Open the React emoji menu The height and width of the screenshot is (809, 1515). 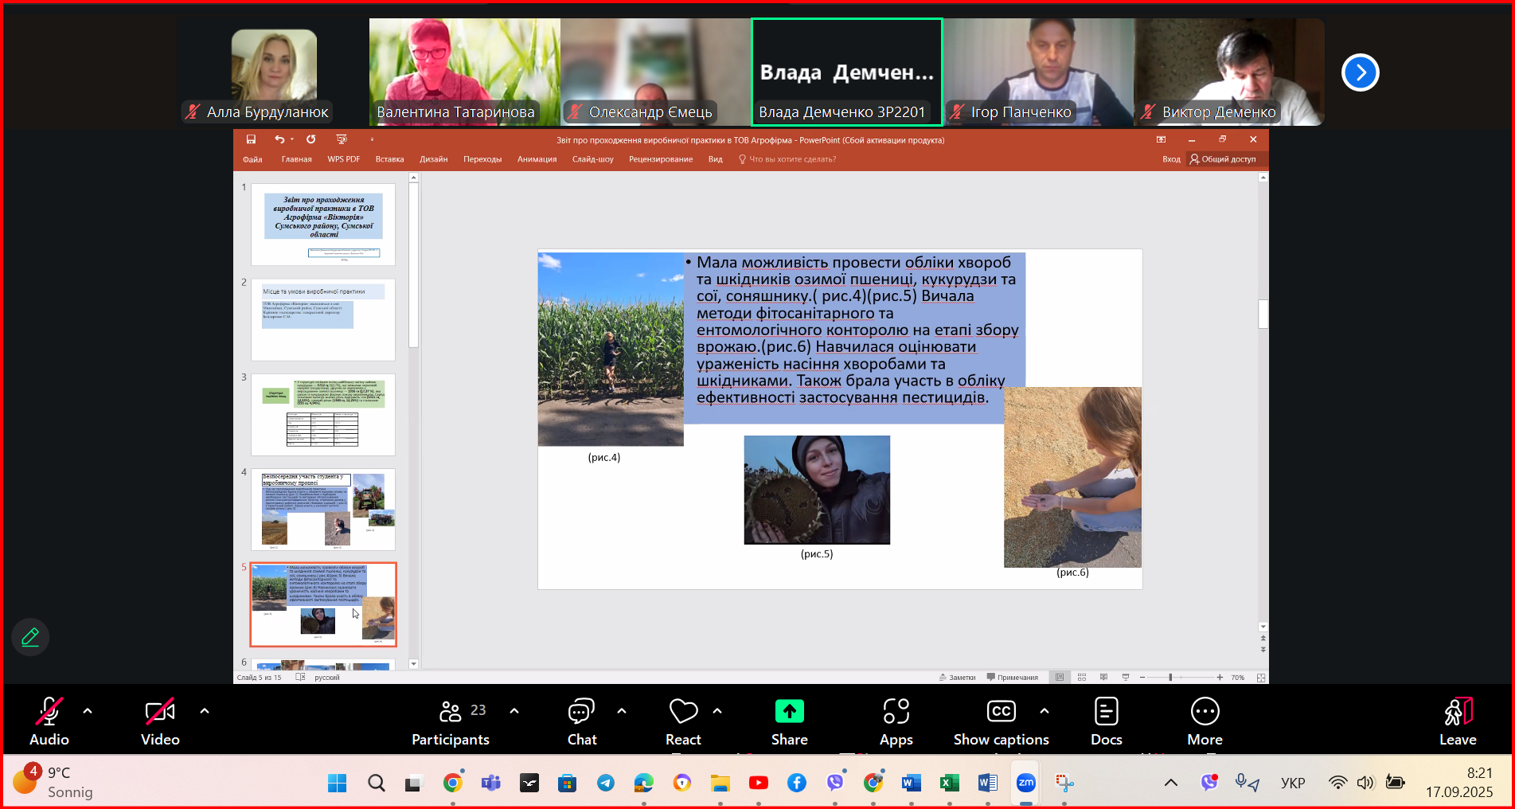(682, 721)
